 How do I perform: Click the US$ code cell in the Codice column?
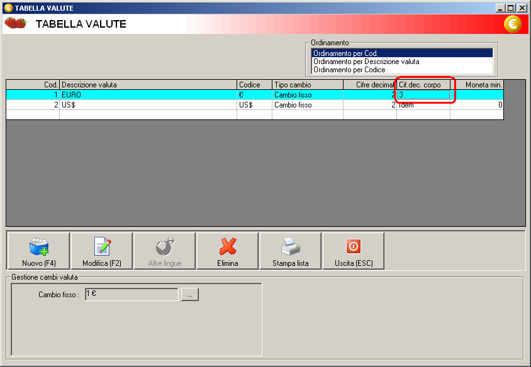click(x=254, y=105)
